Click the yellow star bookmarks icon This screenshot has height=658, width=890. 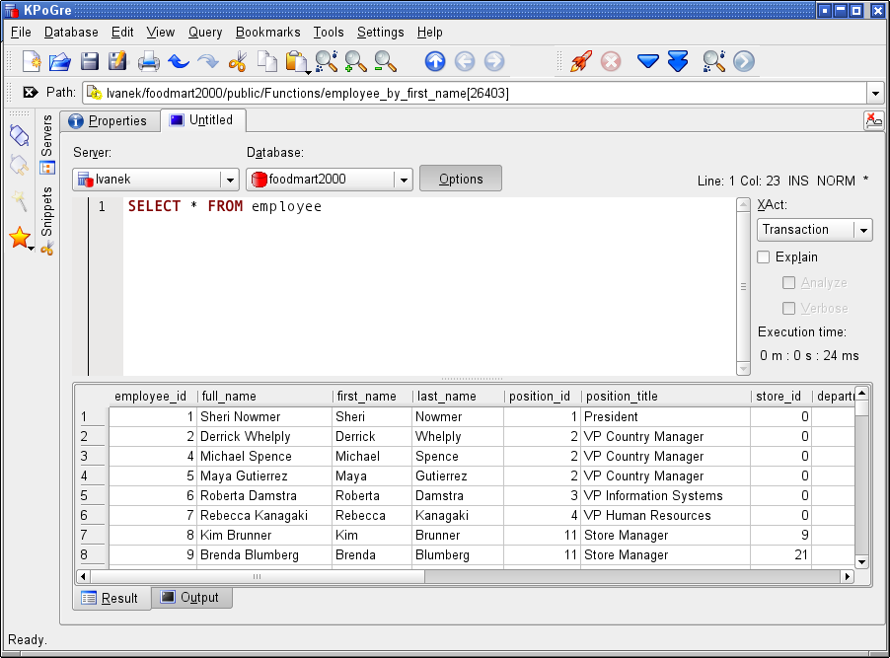[20, 238]
